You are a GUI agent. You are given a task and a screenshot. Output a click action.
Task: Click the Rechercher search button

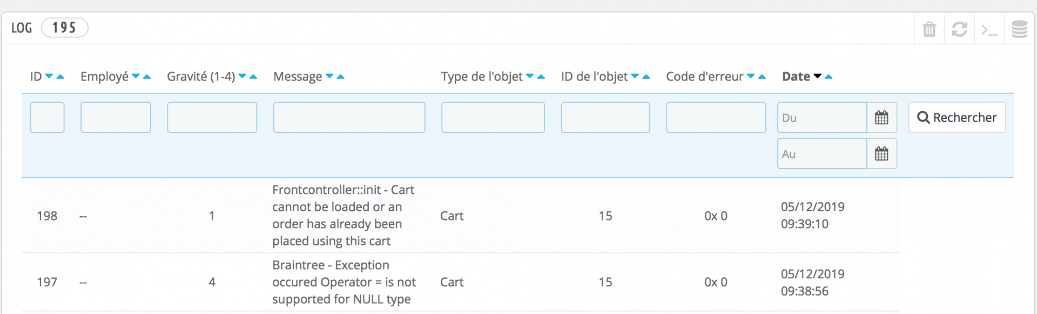(x=957, y=117)
